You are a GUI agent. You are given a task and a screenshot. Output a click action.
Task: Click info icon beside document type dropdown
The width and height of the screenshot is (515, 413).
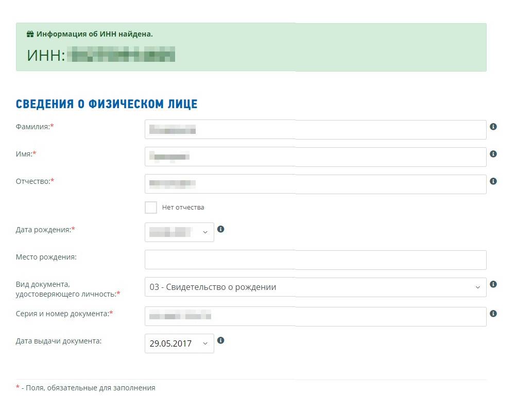coord(493,284)
